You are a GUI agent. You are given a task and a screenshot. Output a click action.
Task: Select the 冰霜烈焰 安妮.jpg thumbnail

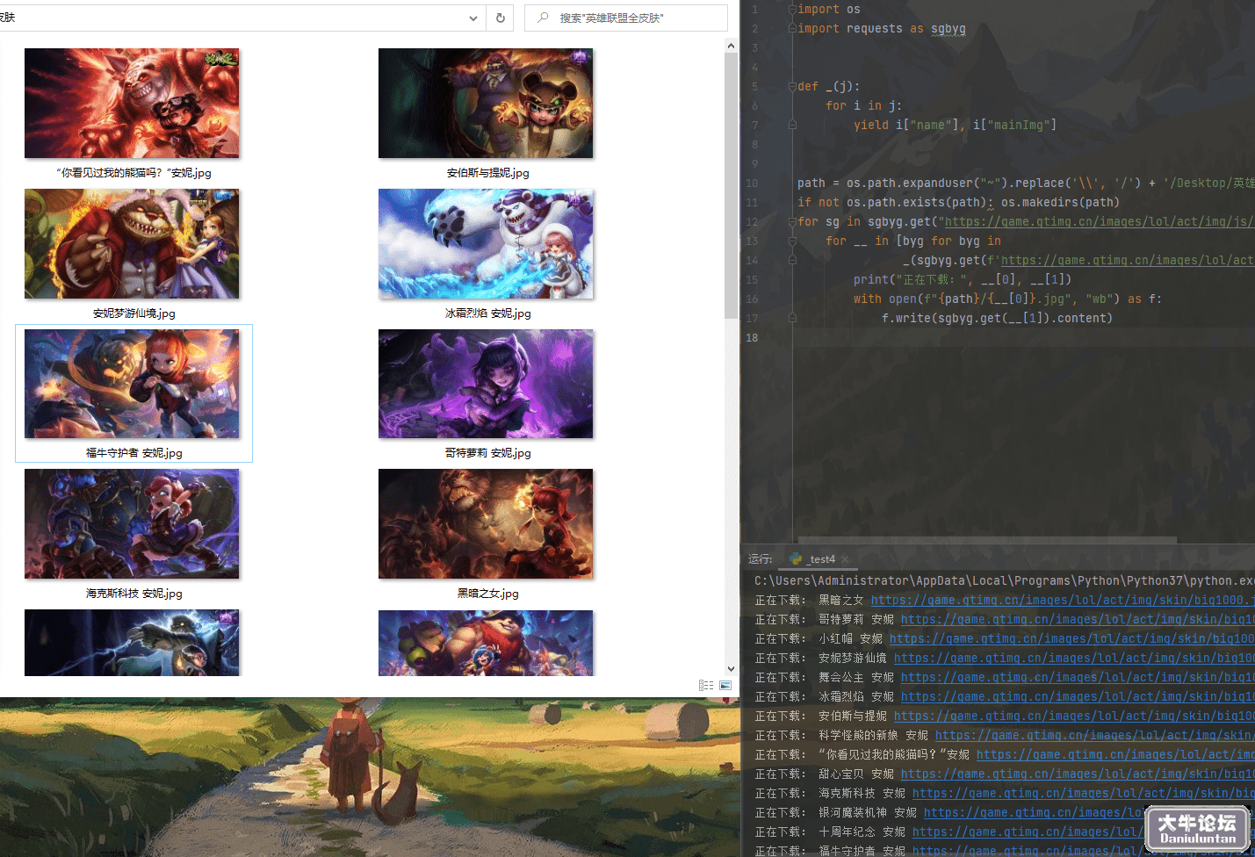(486, 244)
